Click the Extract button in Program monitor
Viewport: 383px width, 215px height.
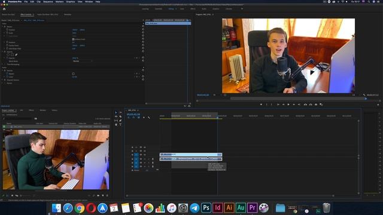311,105
